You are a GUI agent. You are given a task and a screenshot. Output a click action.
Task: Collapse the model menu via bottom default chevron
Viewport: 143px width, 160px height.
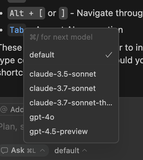point(84,150)
